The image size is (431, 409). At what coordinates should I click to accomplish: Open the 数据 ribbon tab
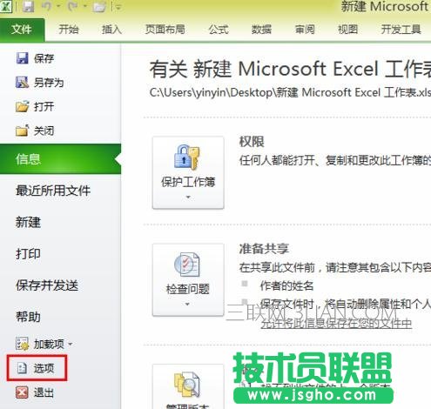tap(261, 30)
